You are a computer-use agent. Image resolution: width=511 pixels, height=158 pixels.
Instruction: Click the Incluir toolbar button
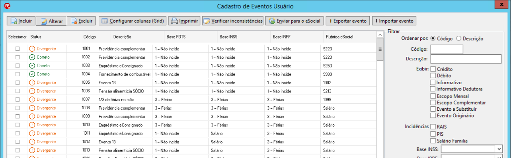coord(21,21)
